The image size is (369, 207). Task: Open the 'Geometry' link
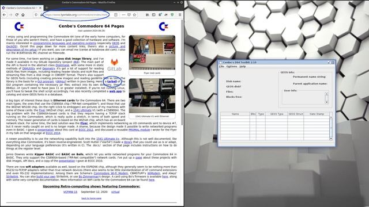pyautogui.click(x=48, y=68)
